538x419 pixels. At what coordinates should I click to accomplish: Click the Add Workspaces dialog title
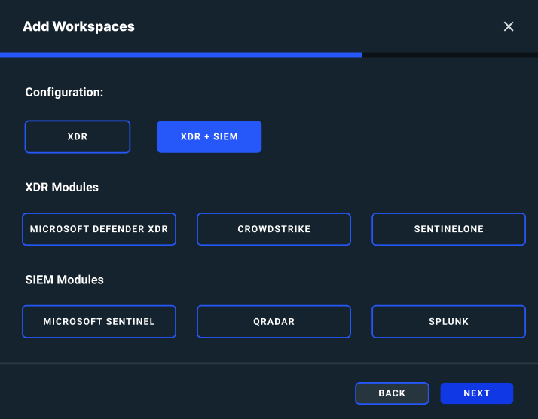[78, 26]
